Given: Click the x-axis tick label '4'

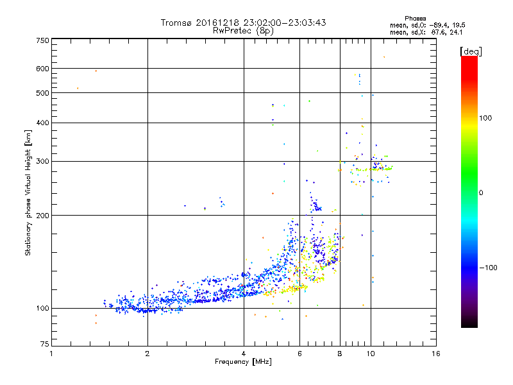Looking at the screenshot, I should pyautogui.click(x=244, y=354).
